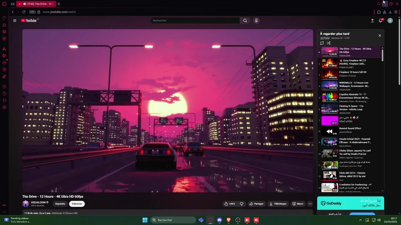Start voice search with microphone
Viewport: 401px width, 225px height.
[256, 21]
